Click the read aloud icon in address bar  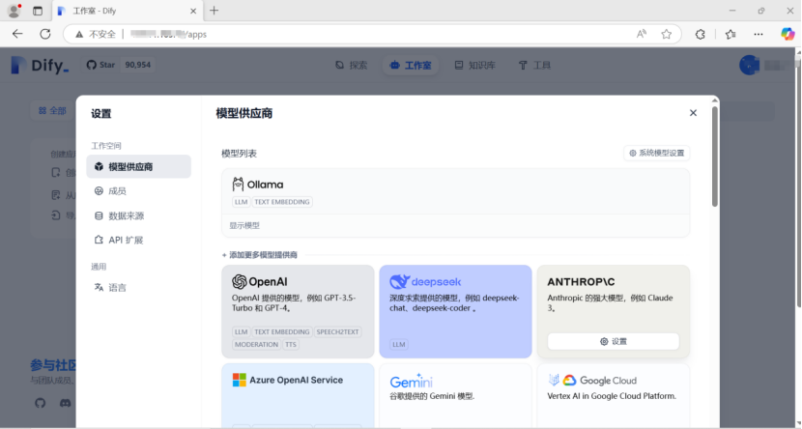[x=642, y=34]
